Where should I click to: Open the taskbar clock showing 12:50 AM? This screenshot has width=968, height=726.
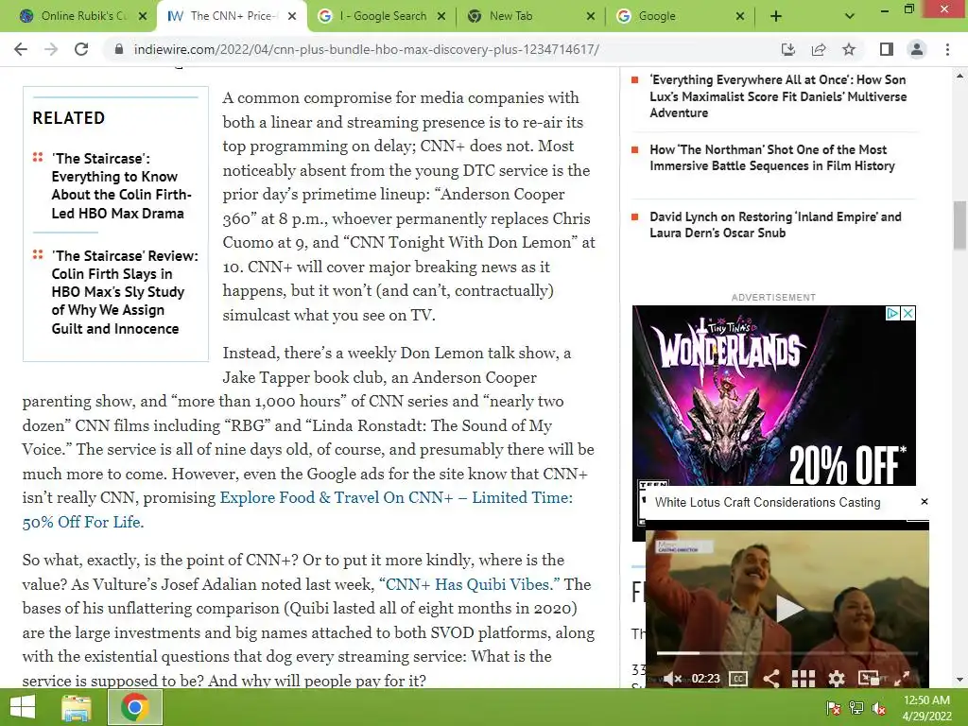pyautogui.click(x=926, y=708)
